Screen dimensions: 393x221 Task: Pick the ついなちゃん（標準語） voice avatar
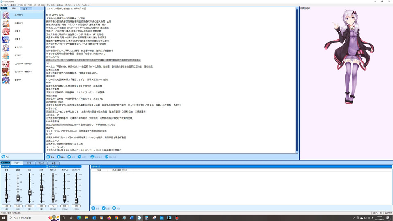pos(6,64)
